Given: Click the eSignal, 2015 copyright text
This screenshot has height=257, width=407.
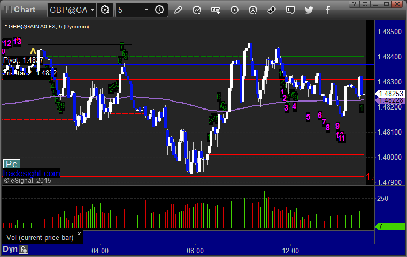Looking at the screenshot, I should coord(27,181).
